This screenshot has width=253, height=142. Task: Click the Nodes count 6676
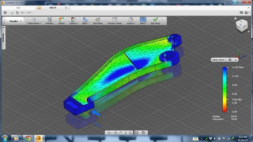tap(234, 116)
